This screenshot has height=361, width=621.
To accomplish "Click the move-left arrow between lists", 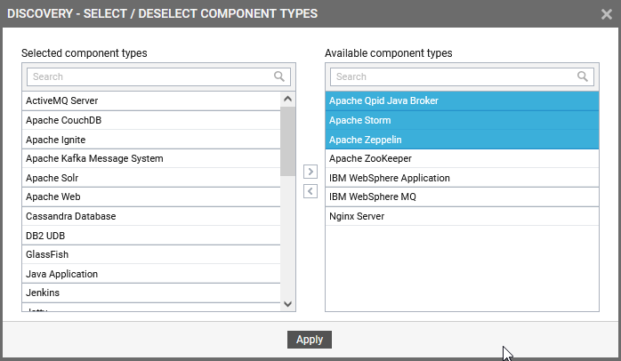I will click(310, 191).
